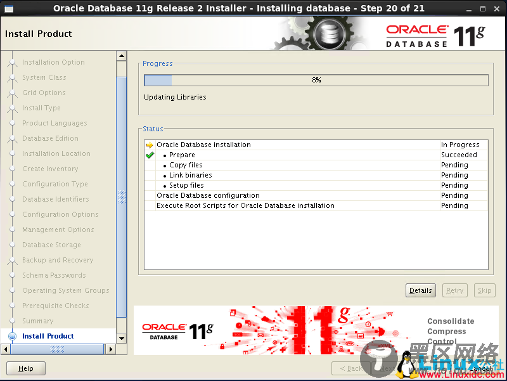Click the sidebar scroll up arrow
This screenshot has width=507, height=381.
tap(122, 56)
